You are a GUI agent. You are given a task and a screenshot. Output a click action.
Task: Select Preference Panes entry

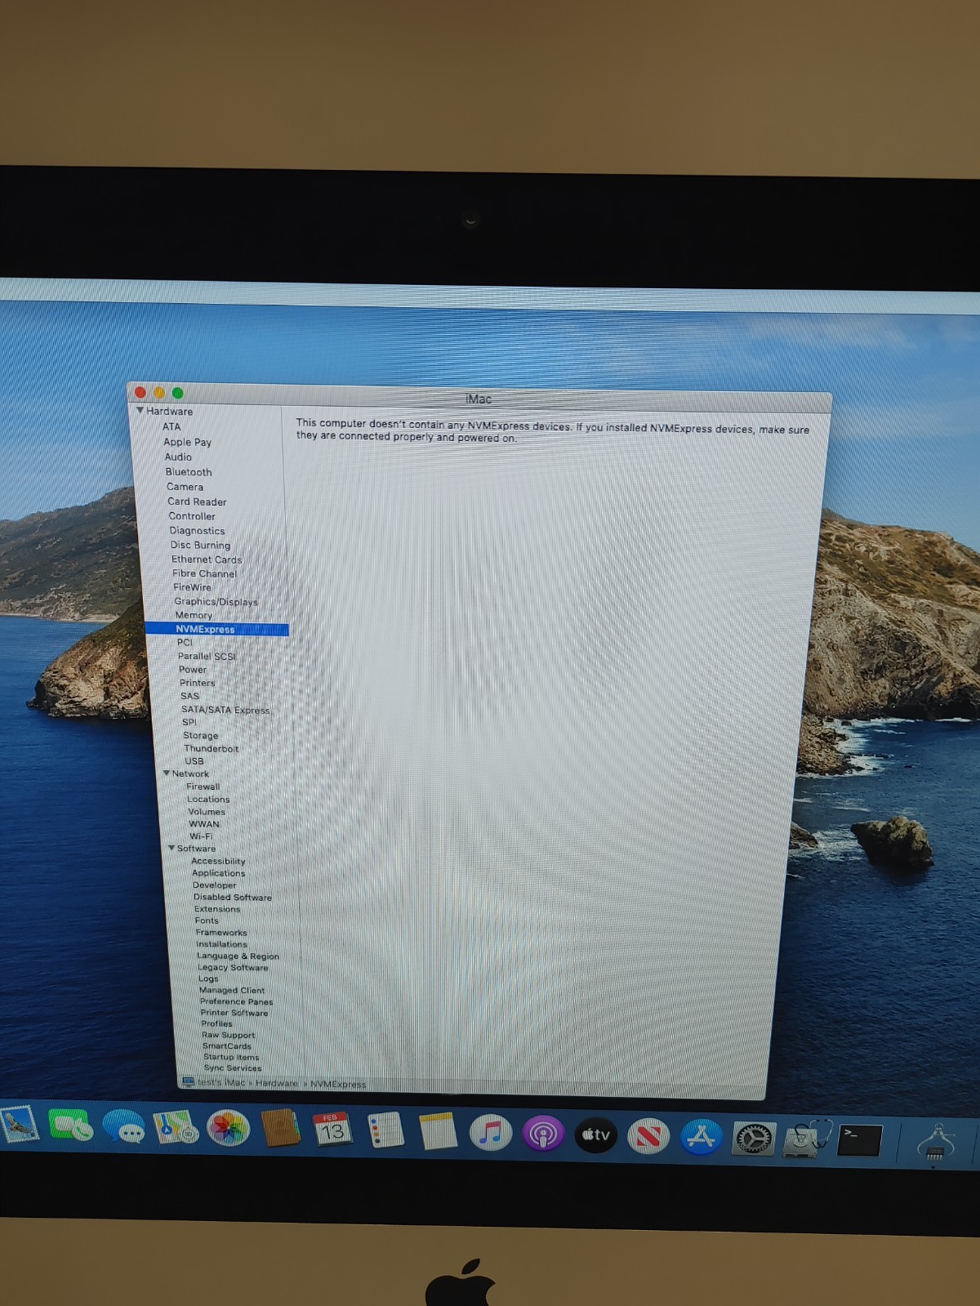237,1001
